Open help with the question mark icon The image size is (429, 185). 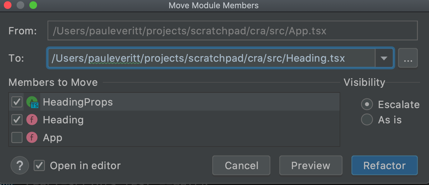[20, 165]
